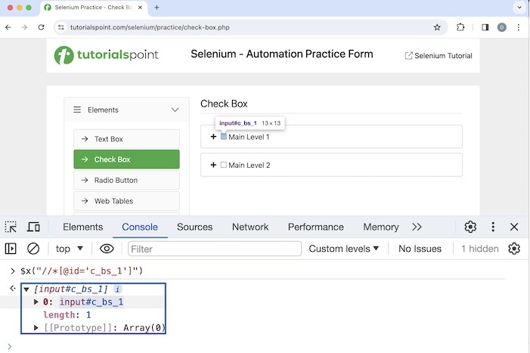530x353 pixels.
Task: Expand Main Level 1 with plus sign
Action: pyautogui.click(x=213, y=137)
